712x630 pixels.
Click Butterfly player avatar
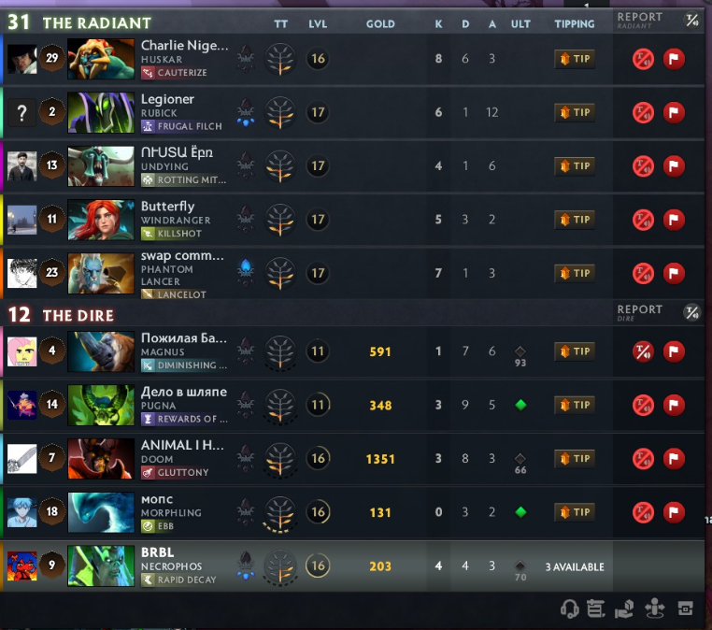coord(22,220)
